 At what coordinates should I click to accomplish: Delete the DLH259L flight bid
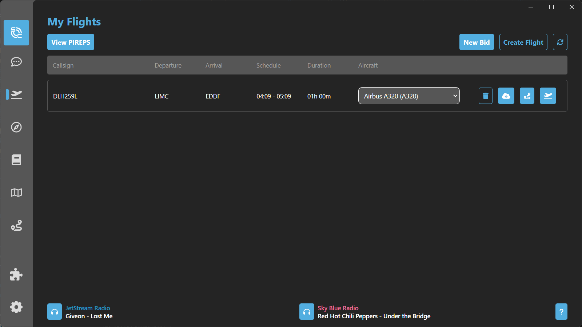coord(485,96)
